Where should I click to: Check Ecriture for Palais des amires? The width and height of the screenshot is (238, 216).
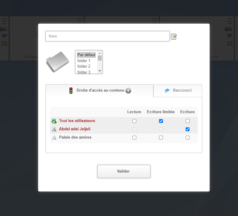(187, 138)
